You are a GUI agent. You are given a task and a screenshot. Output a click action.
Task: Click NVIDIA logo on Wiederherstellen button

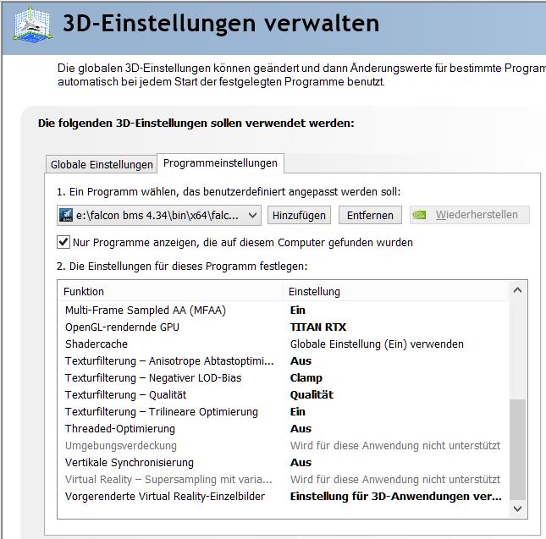[x=419, y=215]
